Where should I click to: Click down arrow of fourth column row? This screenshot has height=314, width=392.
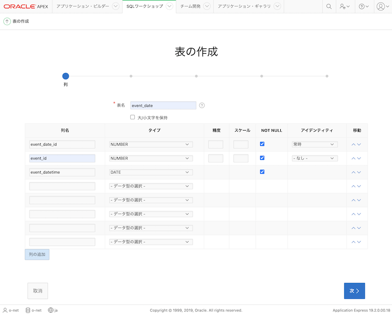point(359,186)
